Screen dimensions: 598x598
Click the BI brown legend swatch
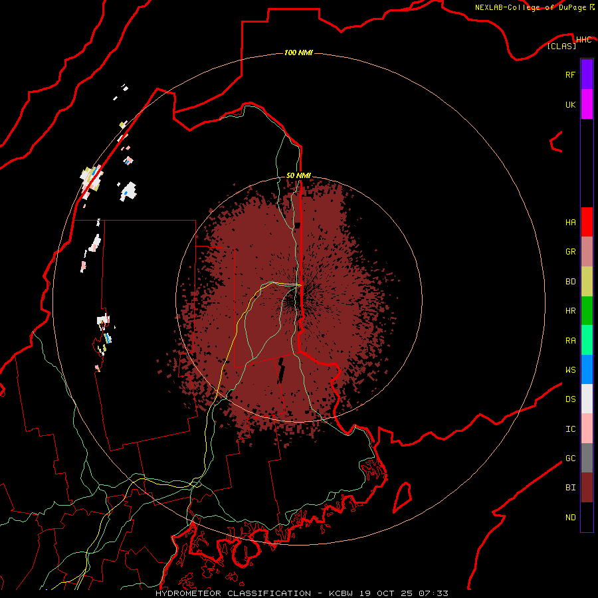click(587, 488)
